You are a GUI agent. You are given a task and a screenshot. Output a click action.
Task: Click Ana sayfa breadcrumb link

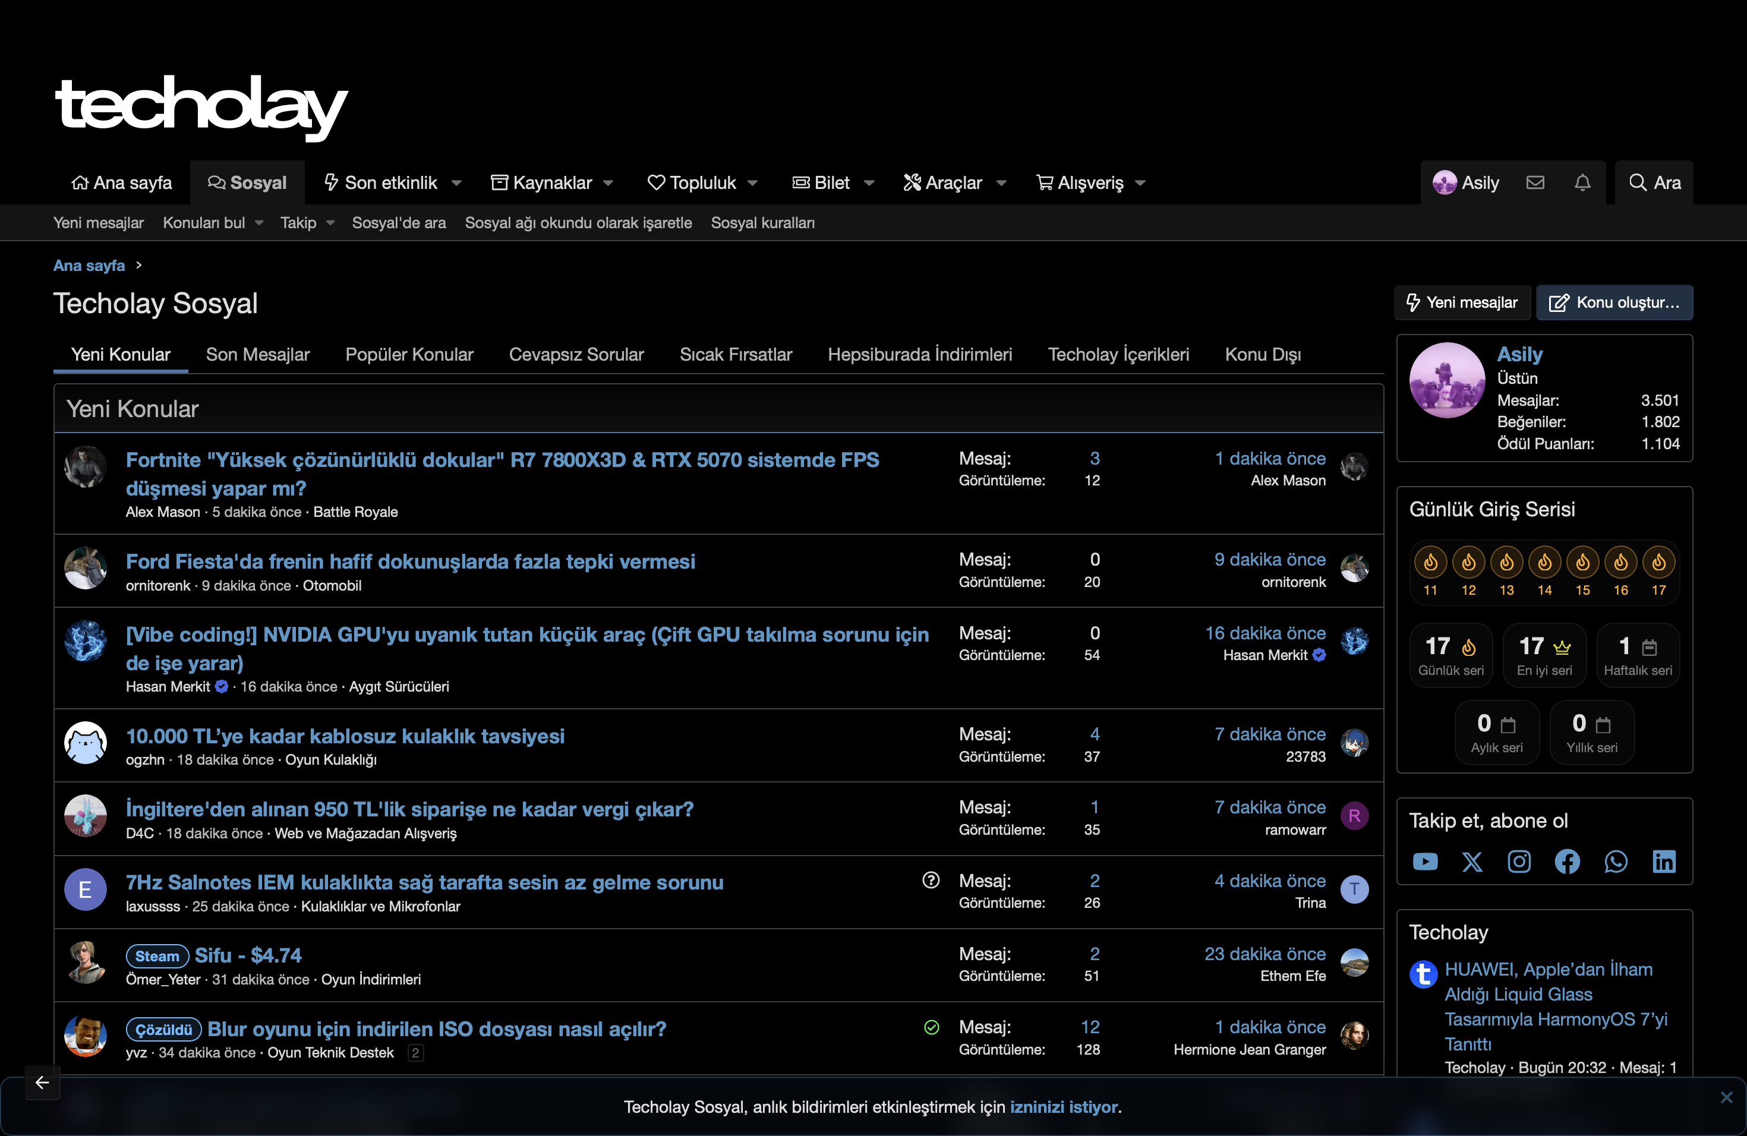pyautogui.click(x=89, y=265)
